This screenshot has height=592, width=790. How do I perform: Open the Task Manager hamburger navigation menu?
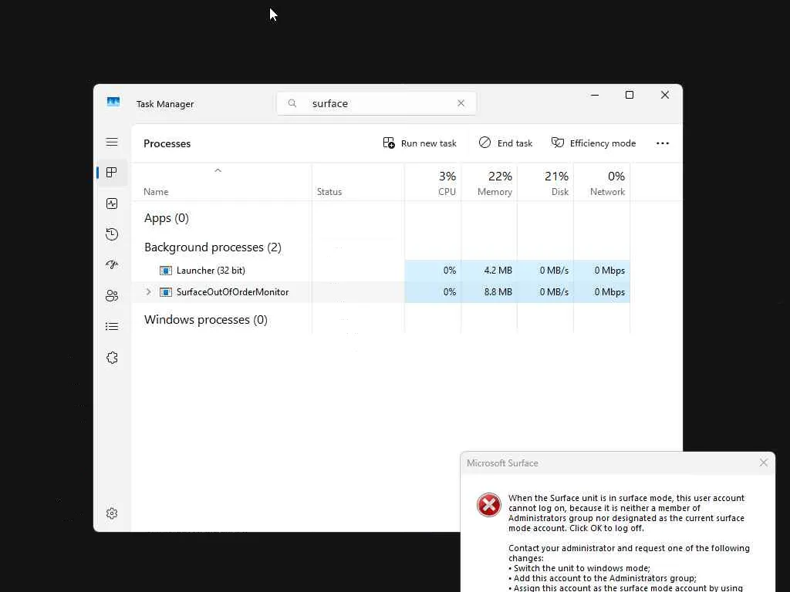(x=112, y=142)
